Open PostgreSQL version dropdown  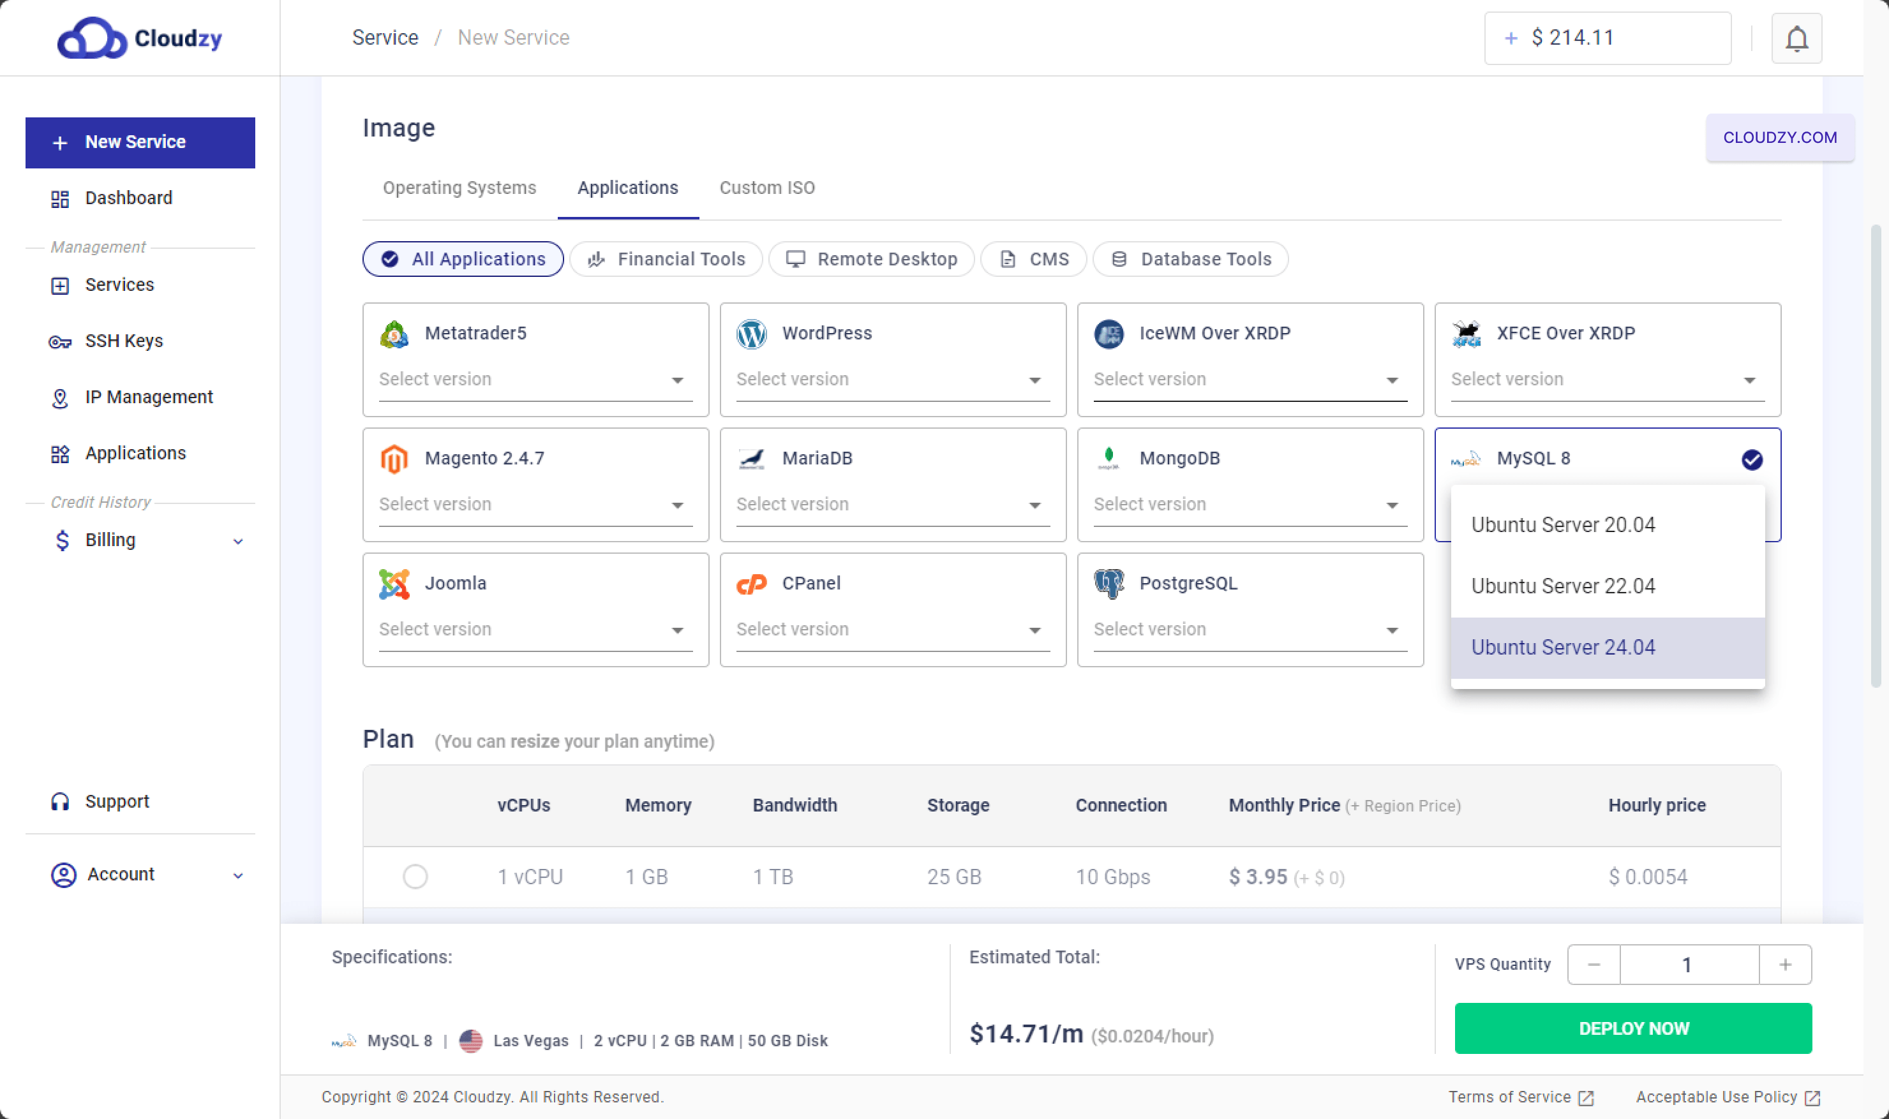click(x=1250, y=630)
